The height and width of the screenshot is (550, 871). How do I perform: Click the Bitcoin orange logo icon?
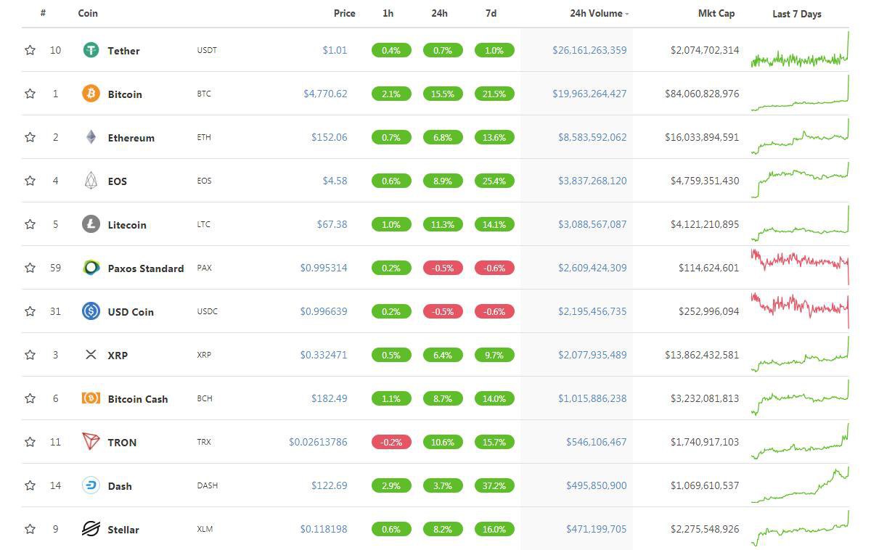[91, 94]
